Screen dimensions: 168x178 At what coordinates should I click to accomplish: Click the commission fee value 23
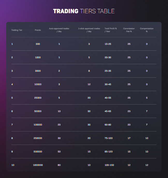point(129,111)
